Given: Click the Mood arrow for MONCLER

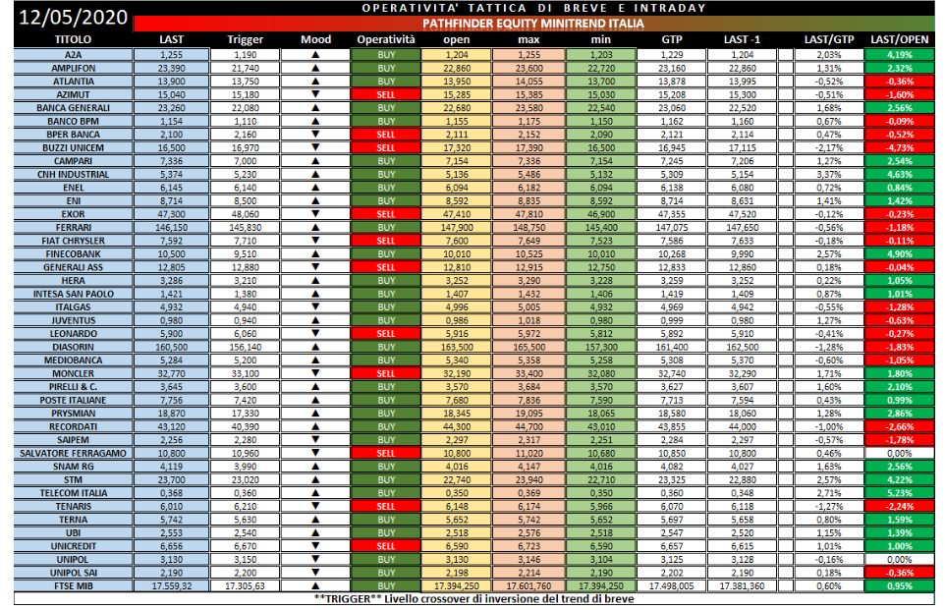Looking at the screenshot, I should (315, 373).
